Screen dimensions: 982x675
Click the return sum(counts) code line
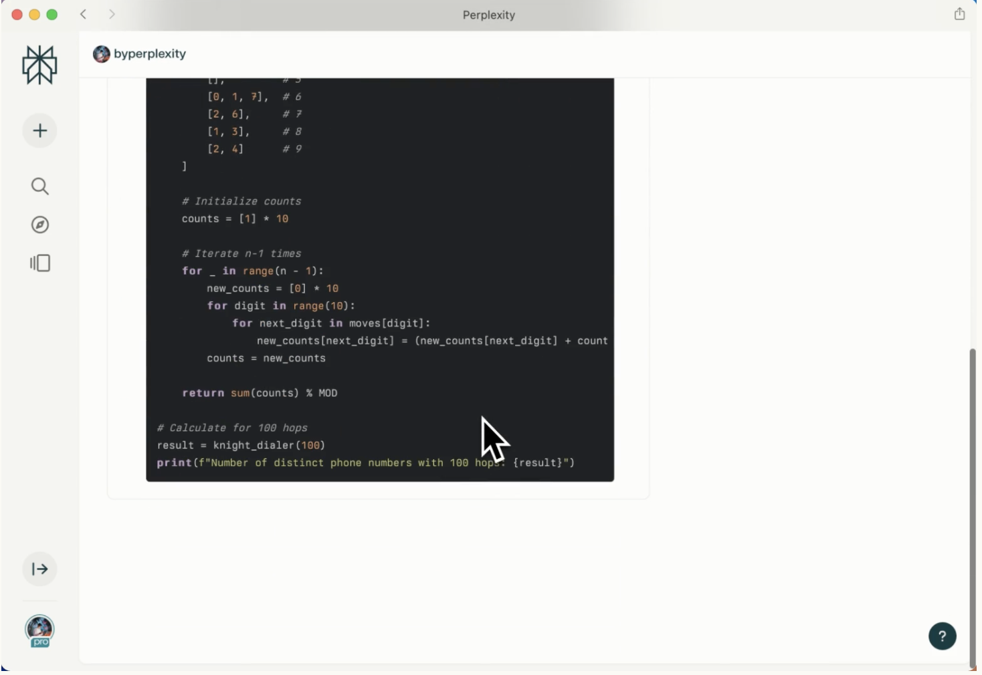coord(260,393)
